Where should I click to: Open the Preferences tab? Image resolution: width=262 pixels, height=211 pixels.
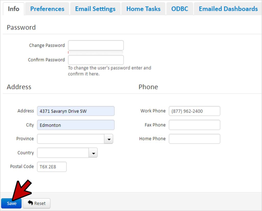47,9
